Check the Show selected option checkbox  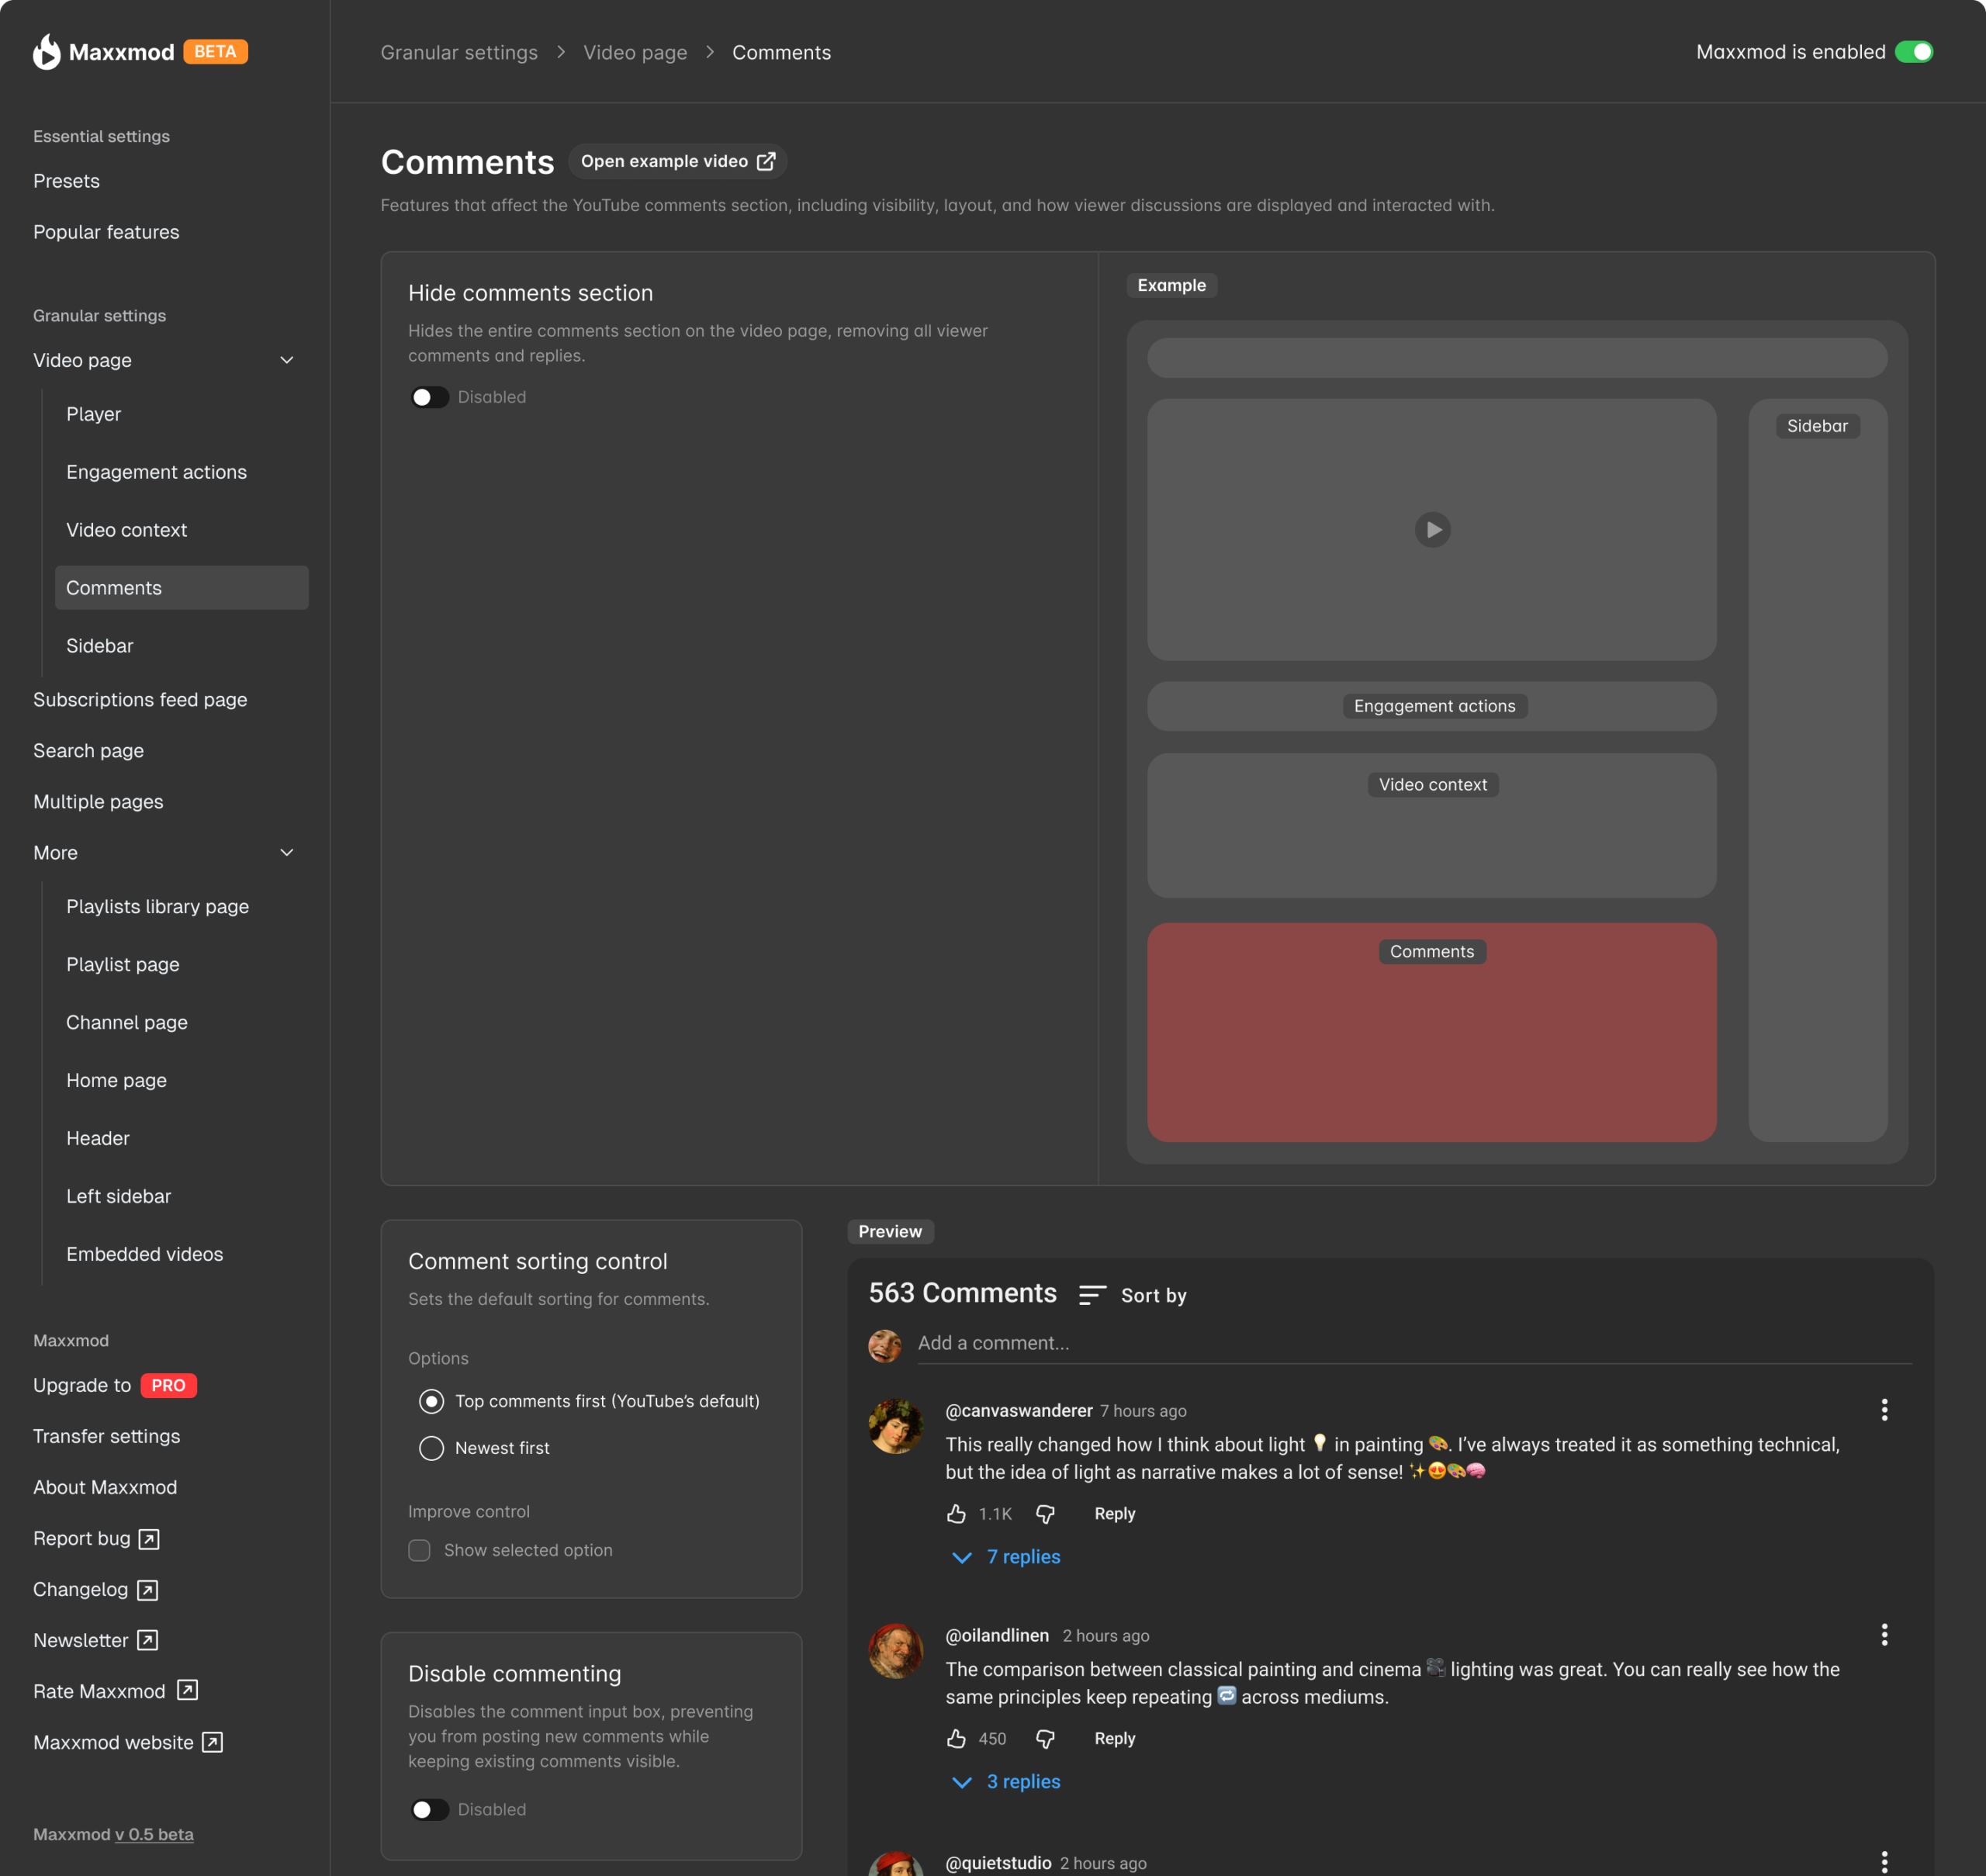click(x=419, y=1549)
